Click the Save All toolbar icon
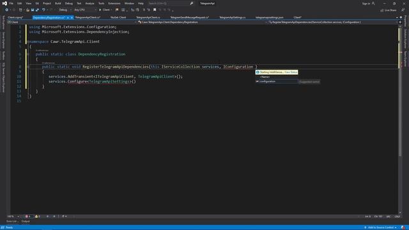 click(37, 10)
